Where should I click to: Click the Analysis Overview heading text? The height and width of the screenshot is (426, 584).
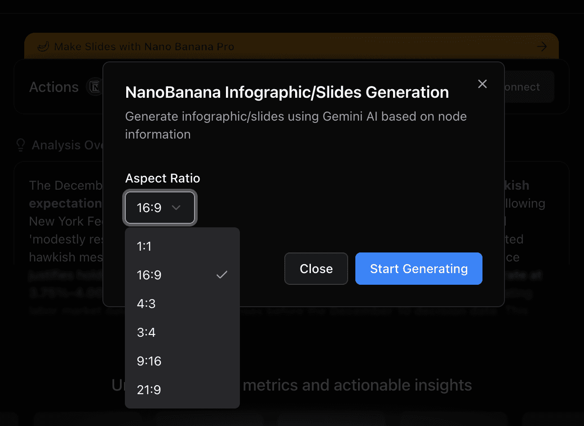click(67, 145)
